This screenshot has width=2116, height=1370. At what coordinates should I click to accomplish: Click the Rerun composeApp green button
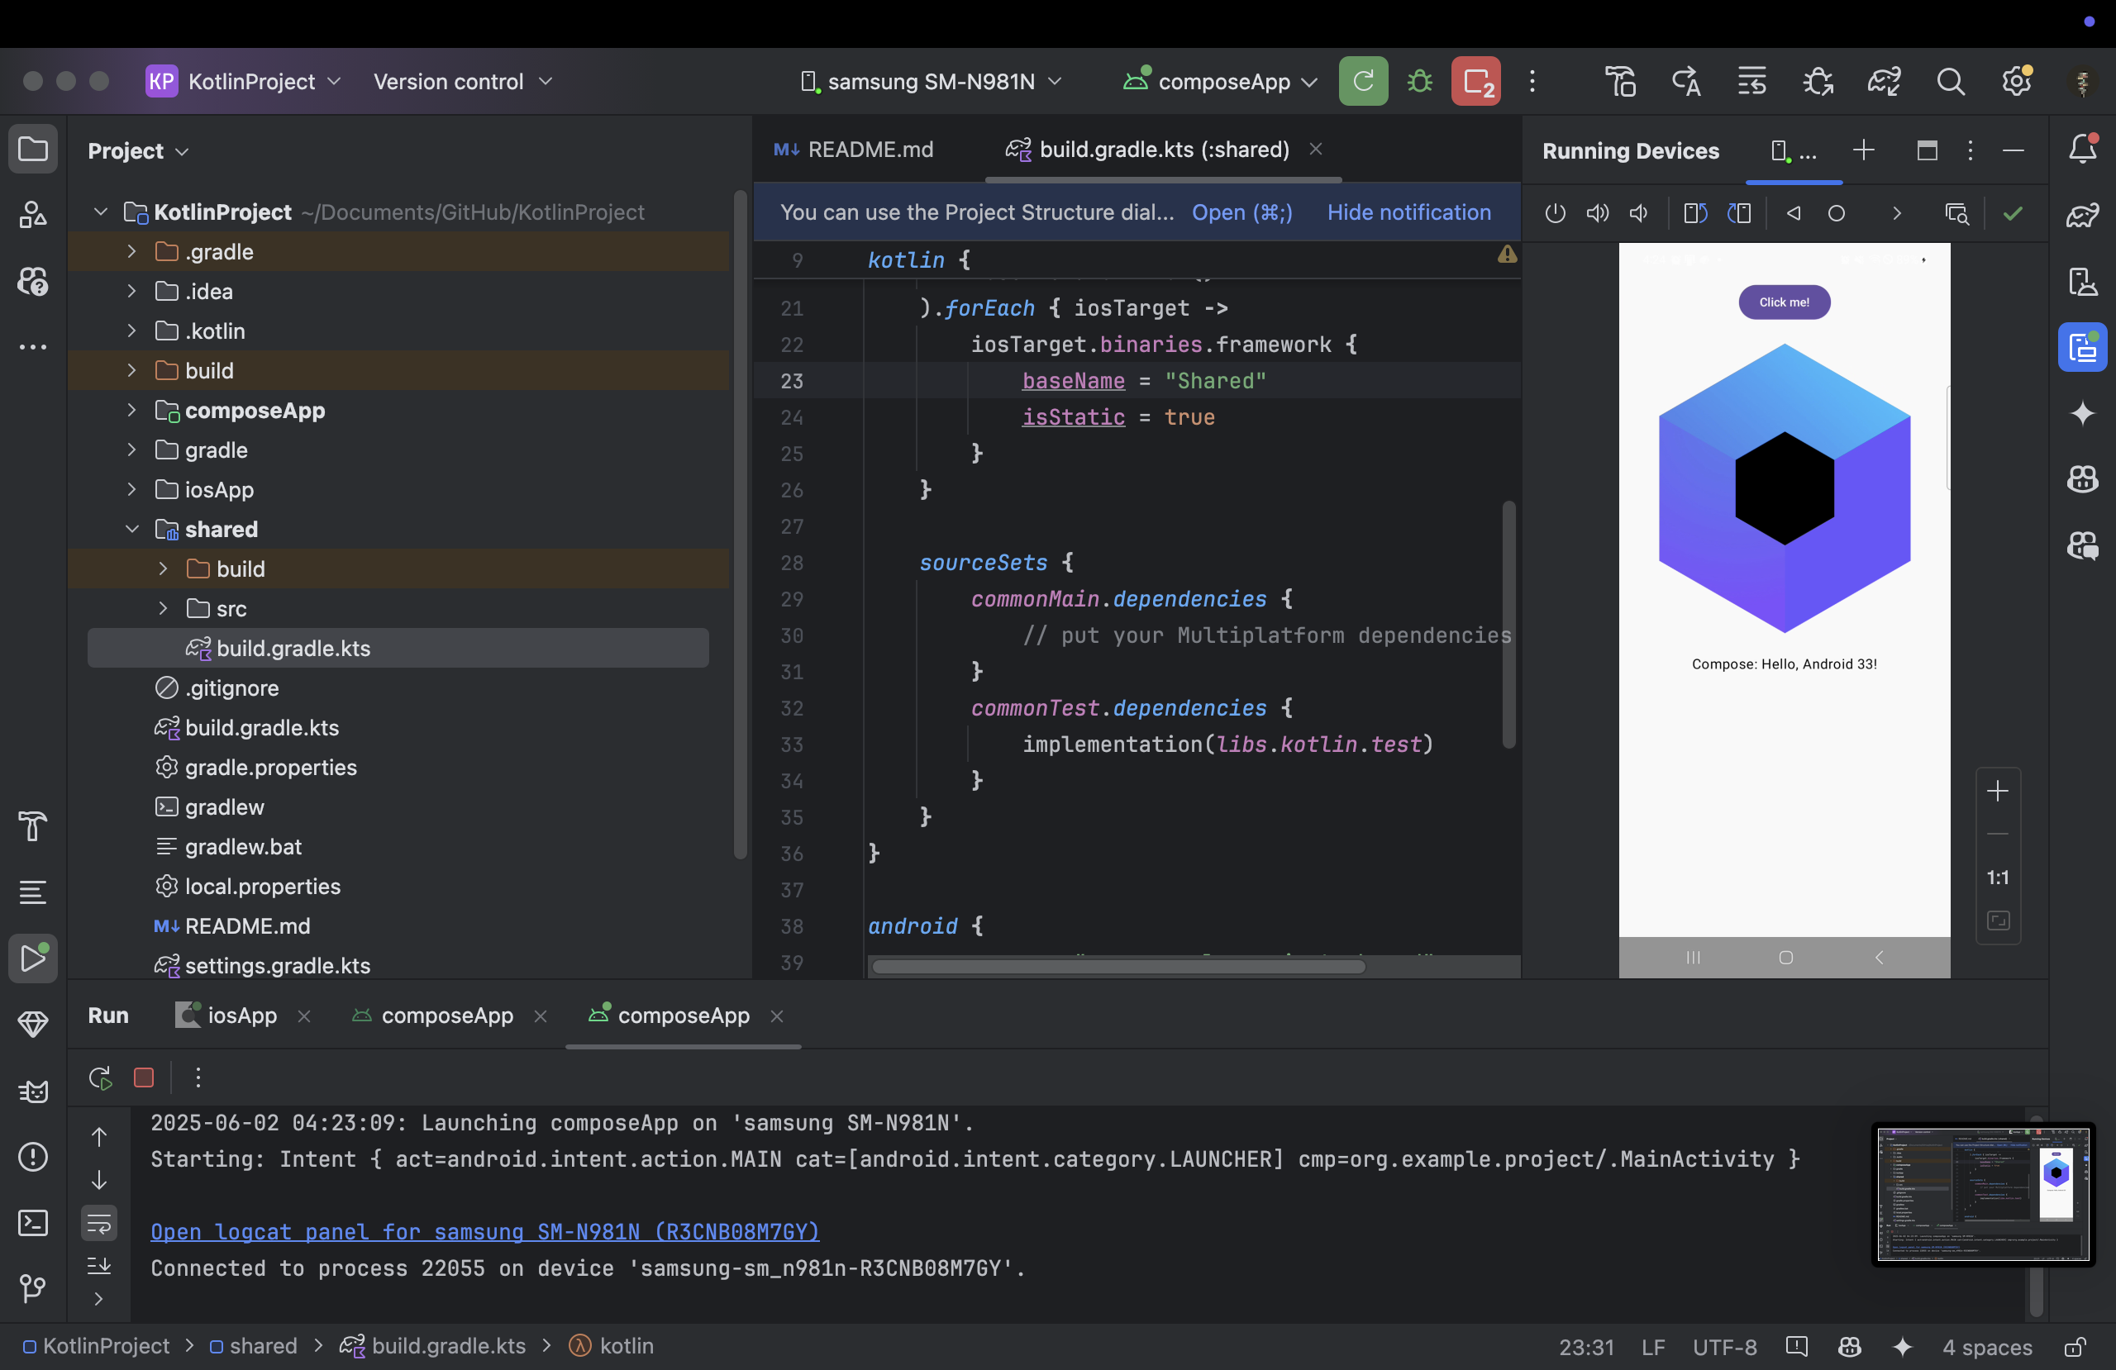pyautogui.click(x=1363, y=82)
